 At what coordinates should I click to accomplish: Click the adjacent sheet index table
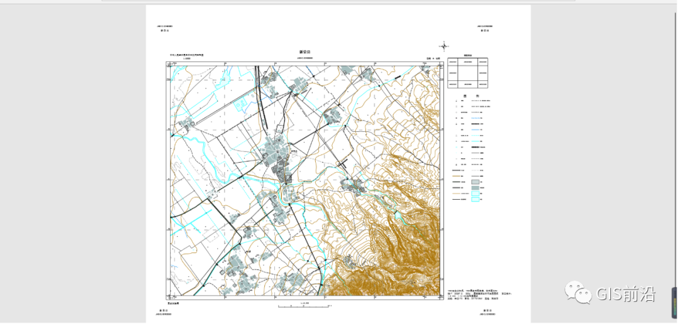(468, 73)
